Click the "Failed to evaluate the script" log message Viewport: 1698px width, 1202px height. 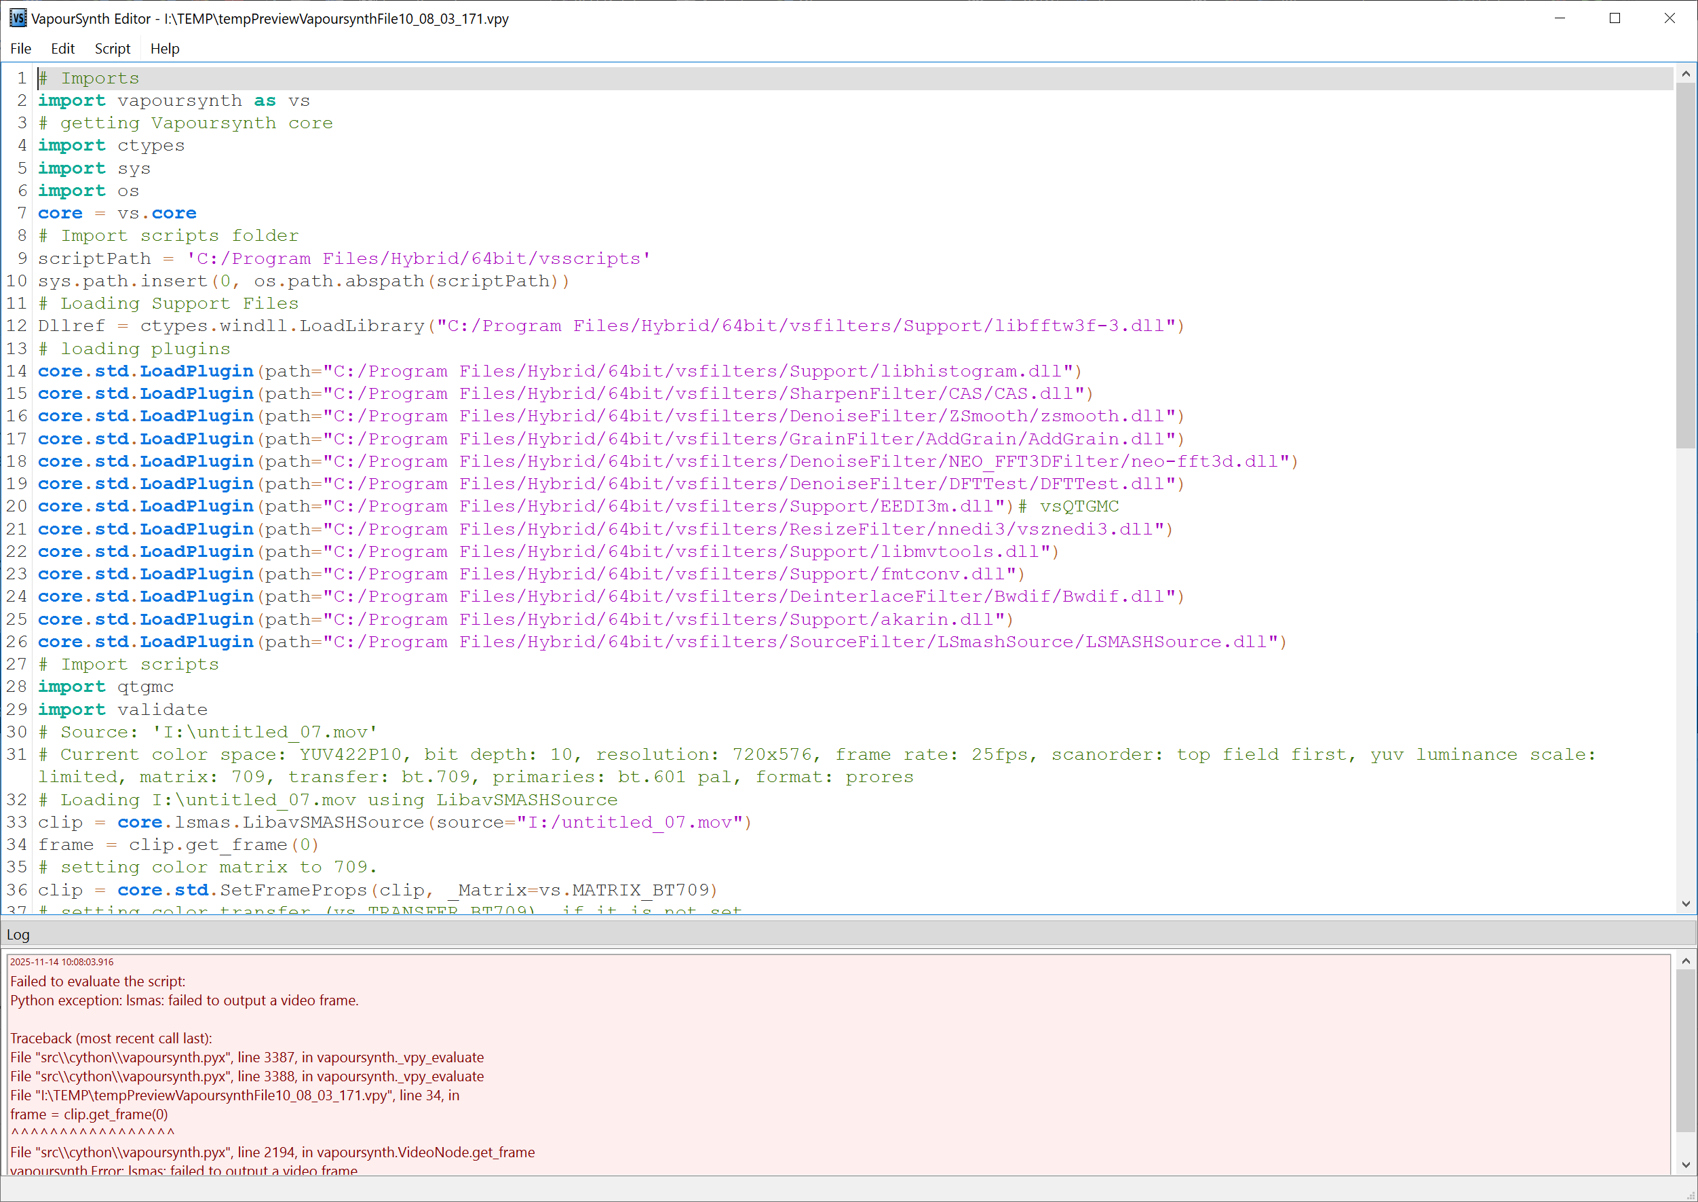[x=98, y=982]
